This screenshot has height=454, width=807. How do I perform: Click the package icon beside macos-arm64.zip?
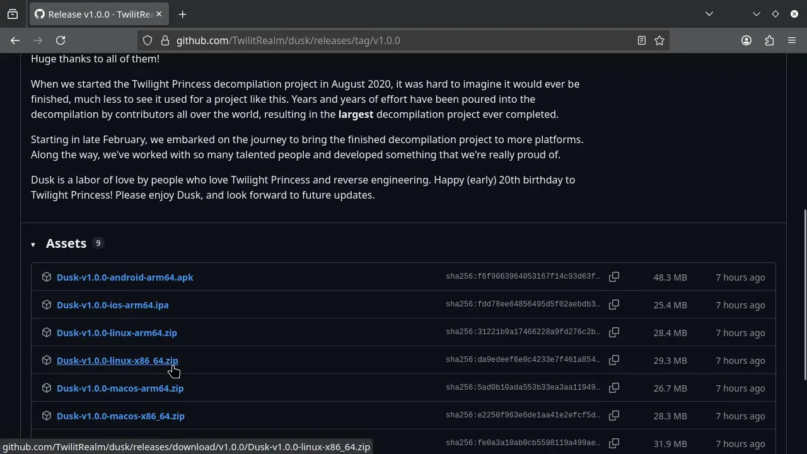(47, 388)
